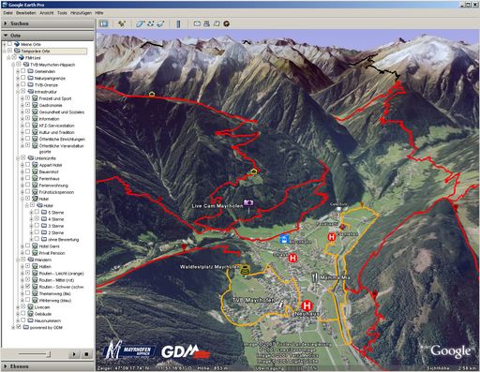Open the Datei menu
480x372 pixels.
click(7, 13)
